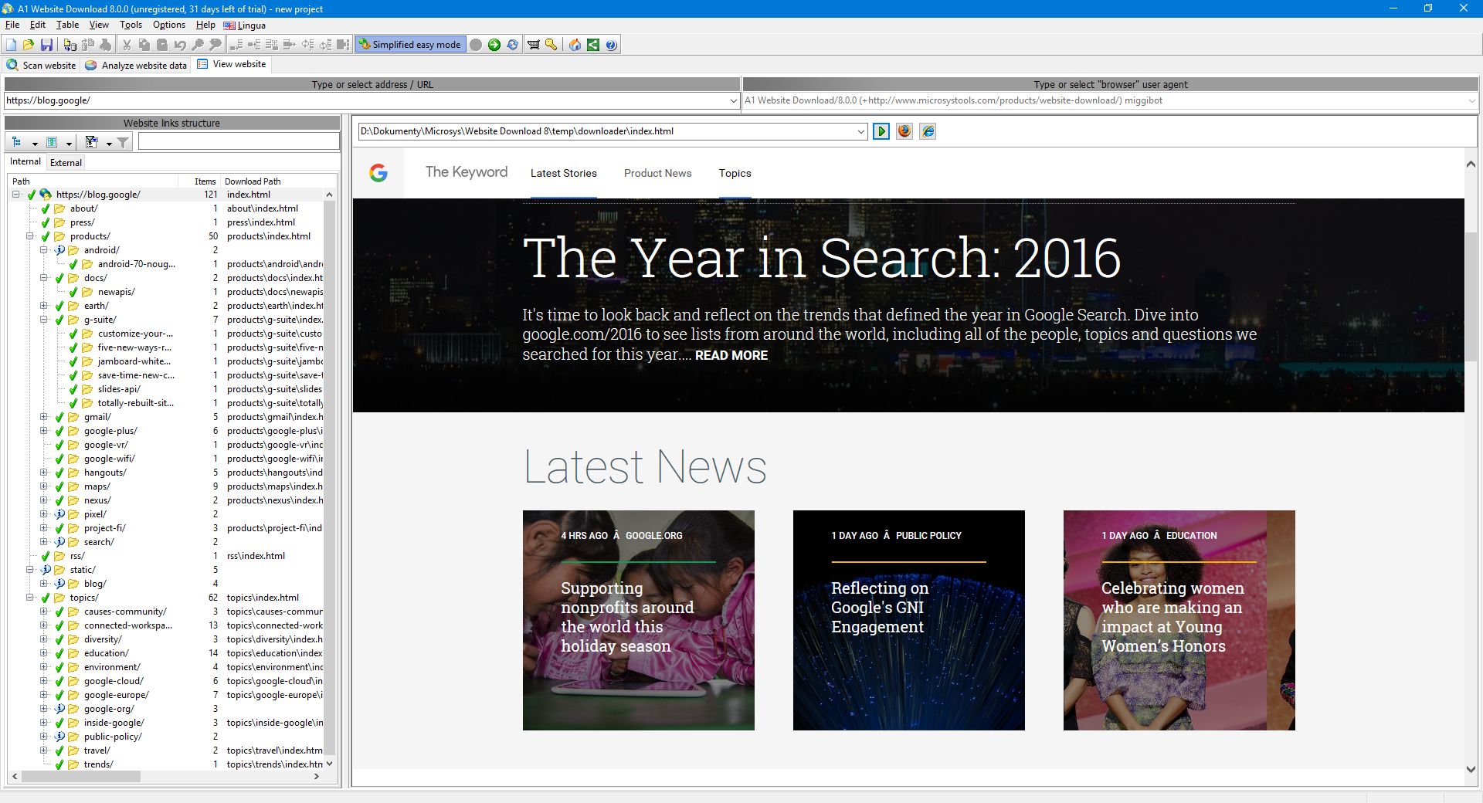The image size is (1483, 803).
Task: Click the New project toolbar icon
Action: [x=11, y=45]
